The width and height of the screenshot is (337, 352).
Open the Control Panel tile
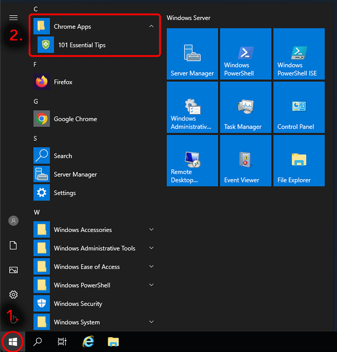coord(299,107)
